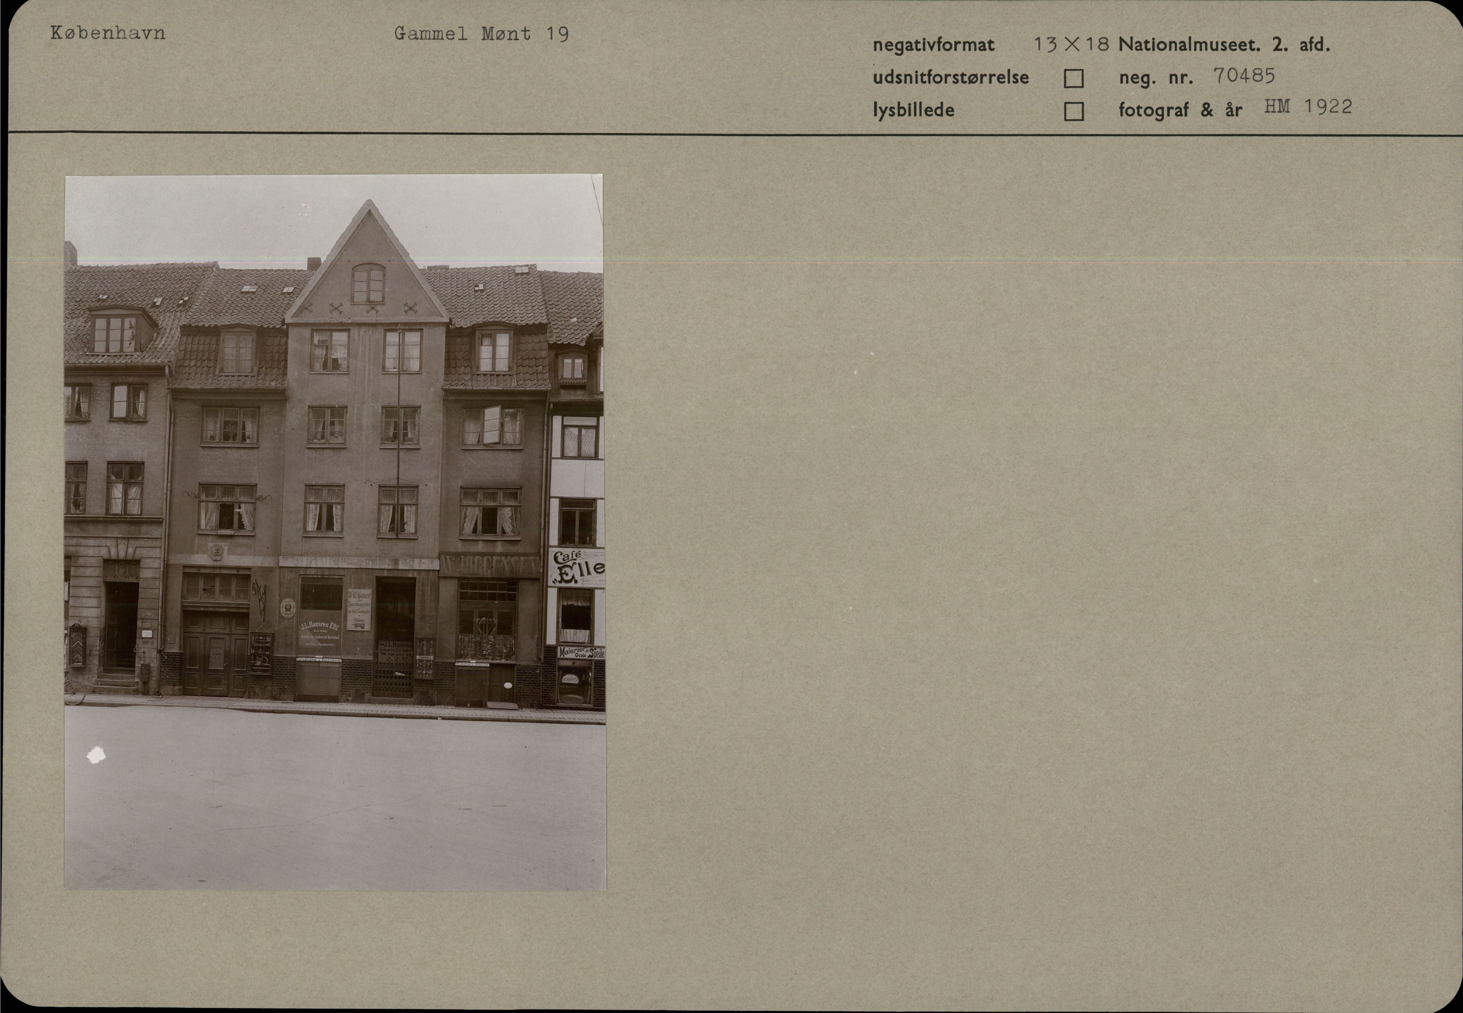
Task: Click the negativformat label
Action: click(x=934, y=45)
